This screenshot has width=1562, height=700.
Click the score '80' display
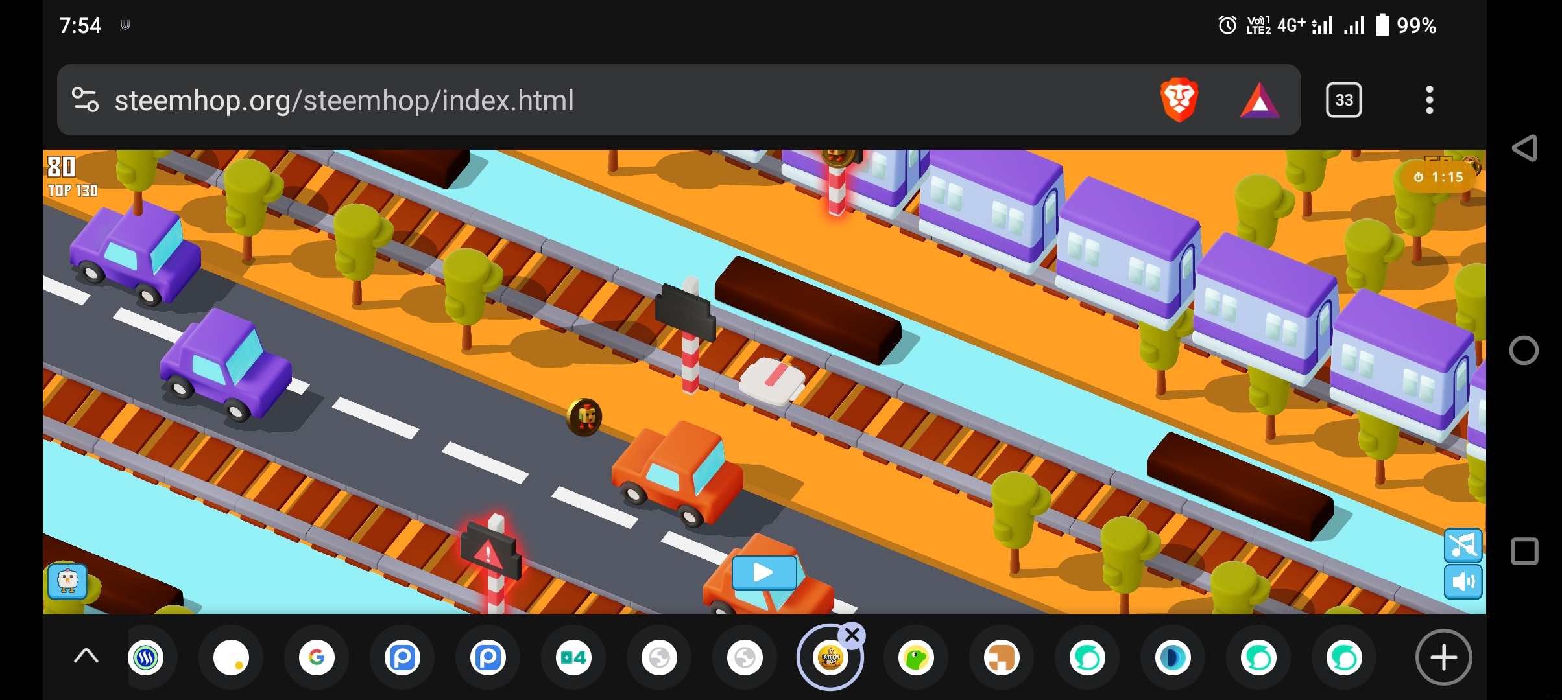(62, 167)
